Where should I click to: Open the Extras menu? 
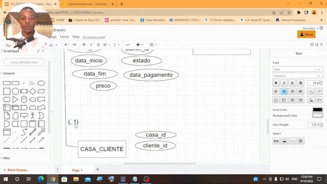pos(64,37)
